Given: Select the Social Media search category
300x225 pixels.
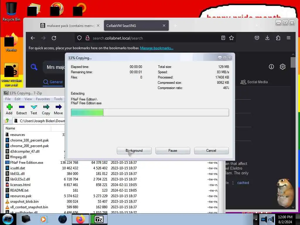Looking at the screenshot, I should [254, 82].
